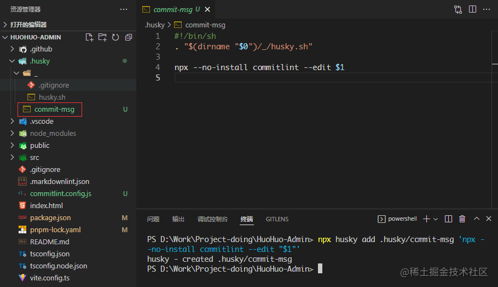Split the terminal panel
This screenshot has width=498, height=287.
coord(448,219)
